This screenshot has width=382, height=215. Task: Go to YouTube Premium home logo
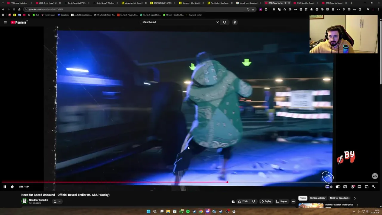[19, 22]
